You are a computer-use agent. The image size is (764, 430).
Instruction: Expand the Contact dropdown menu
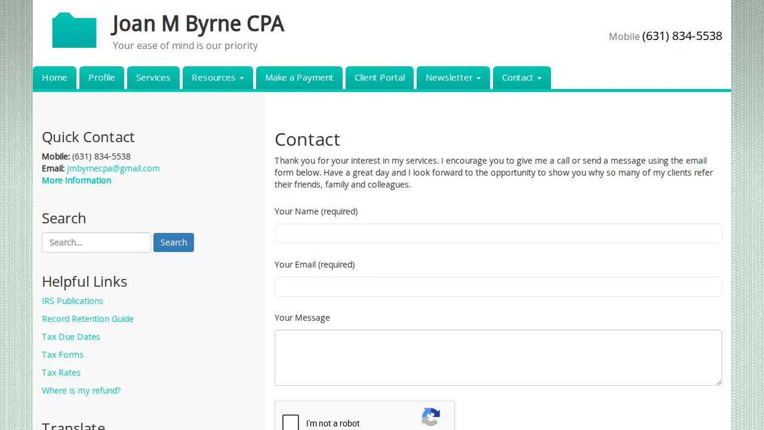(x=522, y=78)
